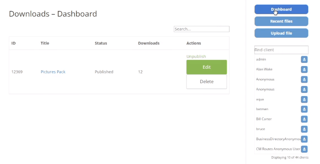Viewport: 320px width, 164px height.
Task: Click upload icon next to aqua
Action: coord(304,100)
